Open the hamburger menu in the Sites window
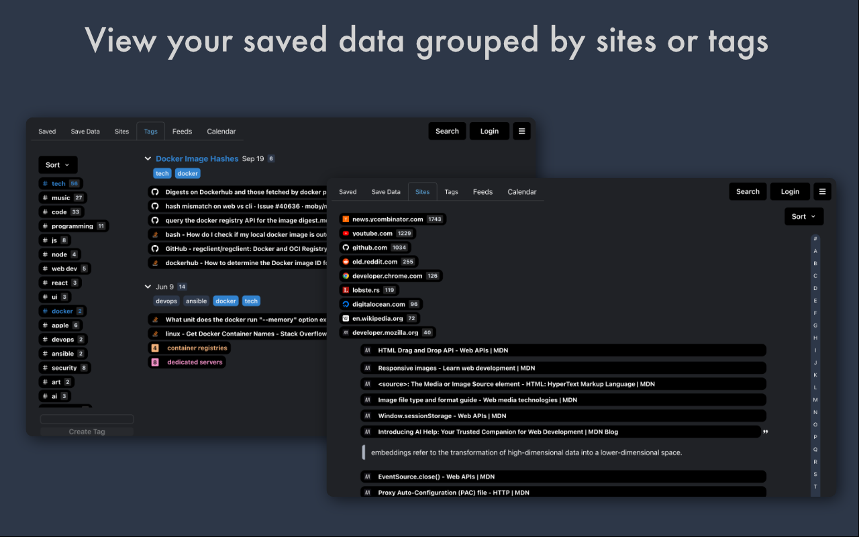859x537 pixels. [822, 191]
